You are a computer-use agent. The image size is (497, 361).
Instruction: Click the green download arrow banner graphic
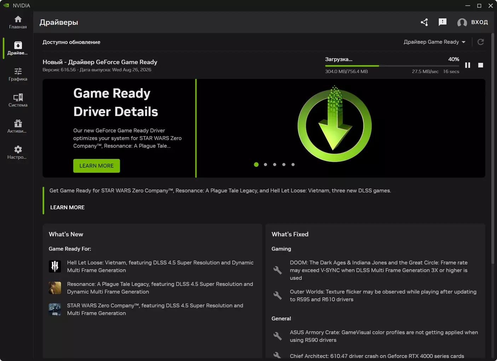(335, 124)
